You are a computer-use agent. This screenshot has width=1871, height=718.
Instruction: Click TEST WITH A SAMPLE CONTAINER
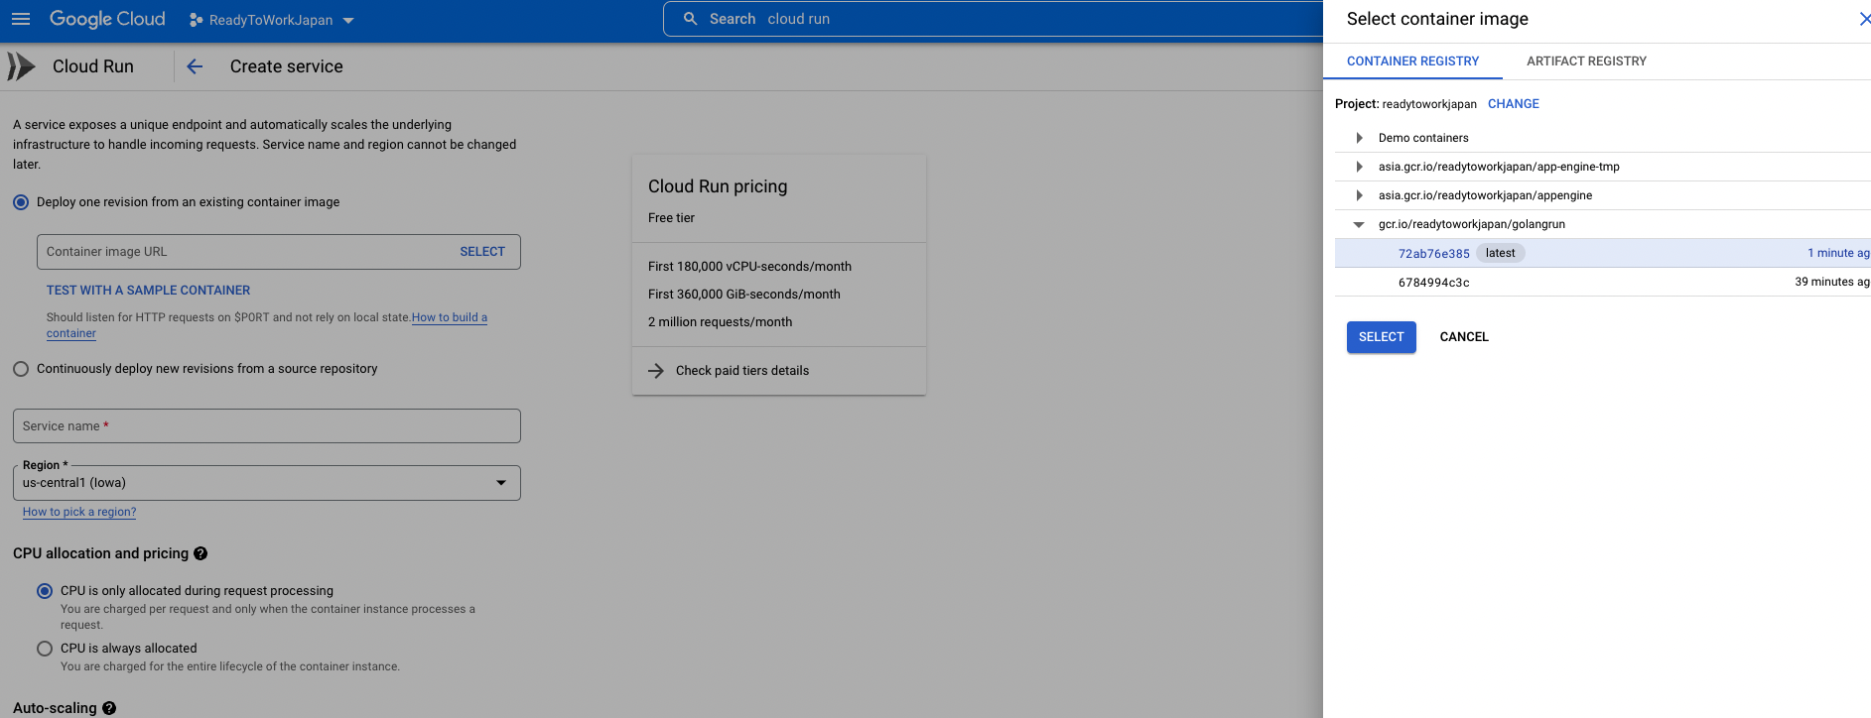[149, 291]
